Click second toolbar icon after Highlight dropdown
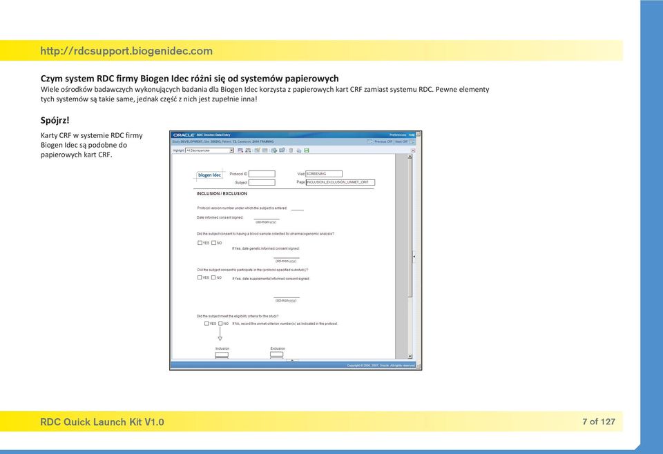Image resolution: width=663 pixels, height=454 pixels. click(248, 150)
